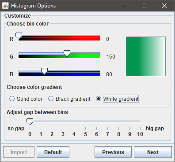Screen dimensions: 175x162
Task: Click the bright blue end of B track
Action: [x=99, y=73]
